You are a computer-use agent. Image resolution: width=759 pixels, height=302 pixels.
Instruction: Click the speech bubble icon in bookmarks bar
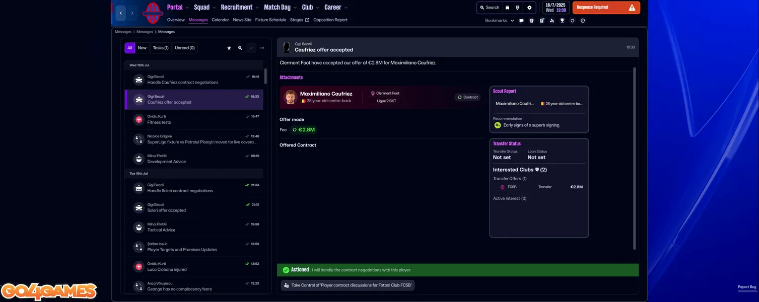click(521, 21)
